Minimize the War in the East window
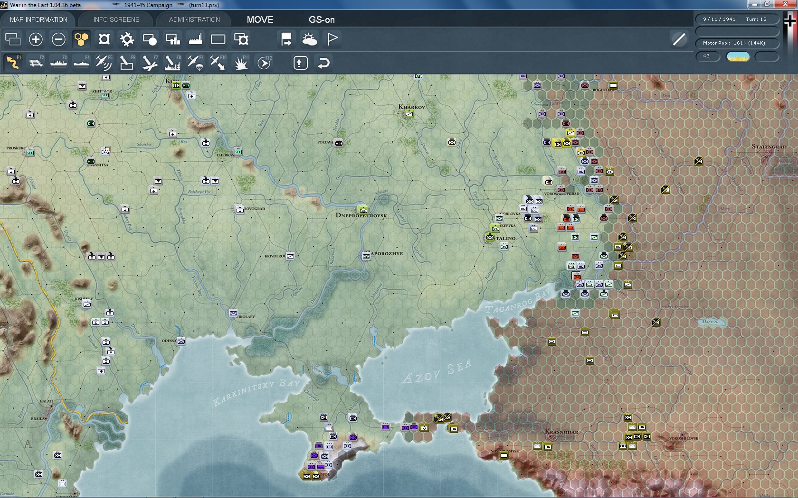Image resolution: width=798 pixels, height=498 pixels. (x=753, y=4)
